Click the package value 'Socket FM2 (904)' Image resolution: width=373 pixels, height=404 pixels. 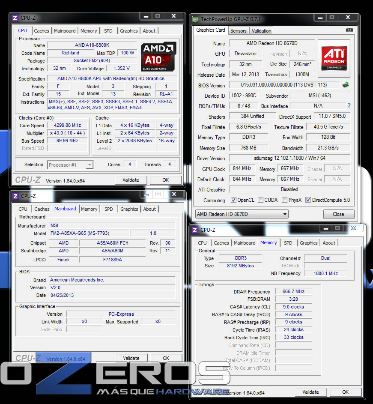click(x=92, y=60)
